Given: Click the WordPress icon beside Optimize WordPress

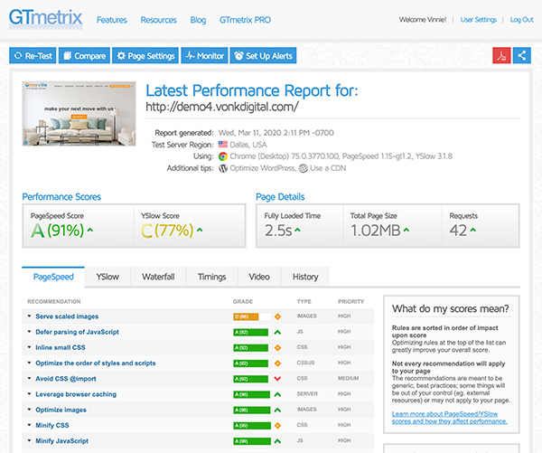Looking at the screenshot, I should pyautogui.click(x=223, y=168).
